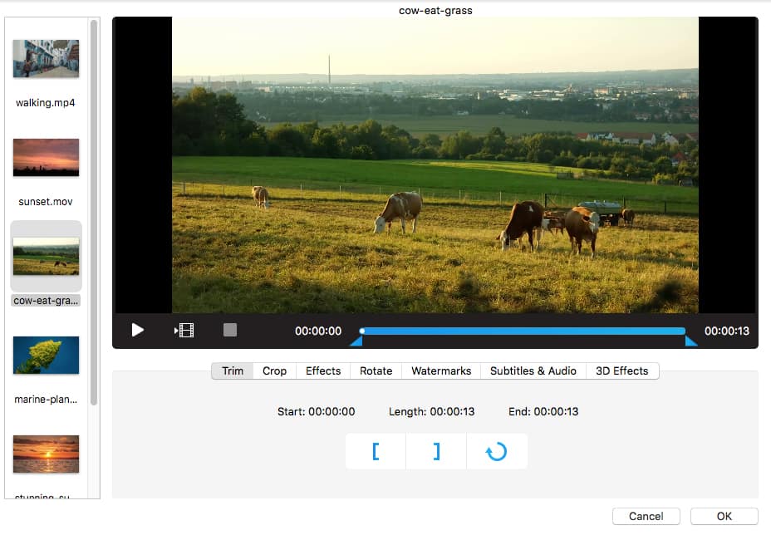This screenshot has width=771, height=535.
Task: Switch to the Crop tab
Action: tap(274, 371)
